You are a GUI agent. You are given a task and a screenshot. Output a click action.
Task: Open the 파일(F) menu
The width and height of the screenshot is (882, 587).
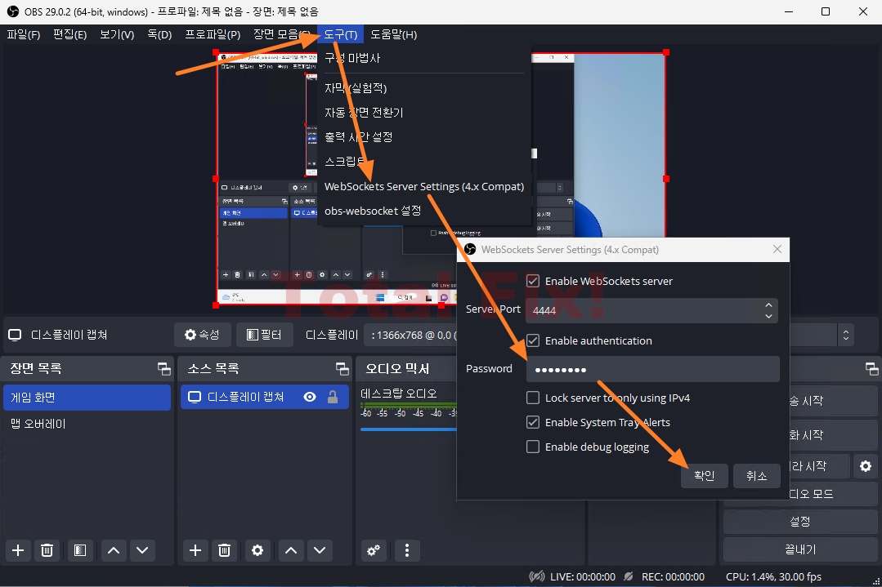[x=24, y=35]
